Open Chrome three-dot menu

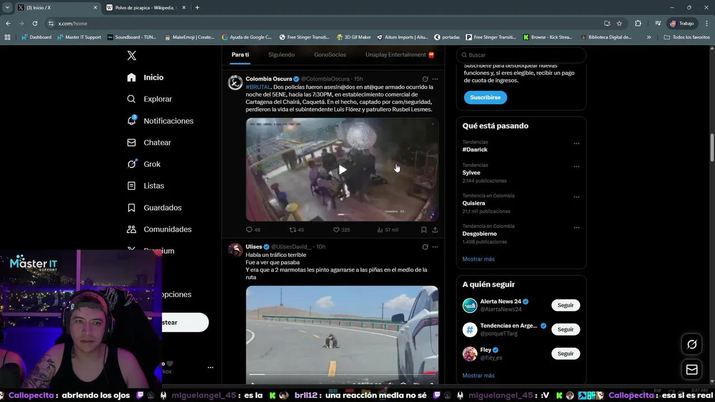click(706, 23)
